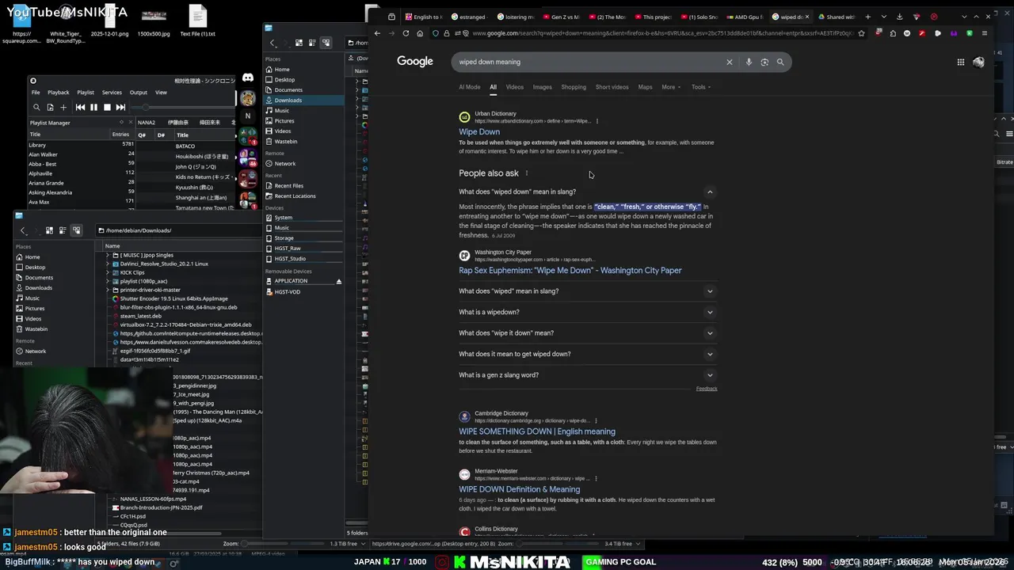The height and width of the screenshot is (570, 1014).
Task: Open the More dropdown in Google search
Action: click(x=671, y=87)
